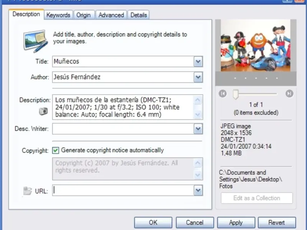Screen dimensions: 307x230
Task: Jump to first image with the skip-back button
Action: coord(223,94)
